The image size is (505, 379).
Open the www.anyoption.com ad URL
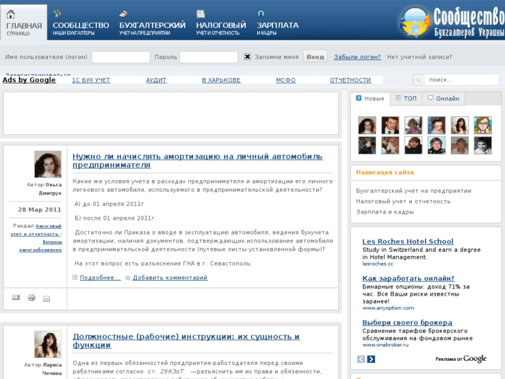coord(388,308)
